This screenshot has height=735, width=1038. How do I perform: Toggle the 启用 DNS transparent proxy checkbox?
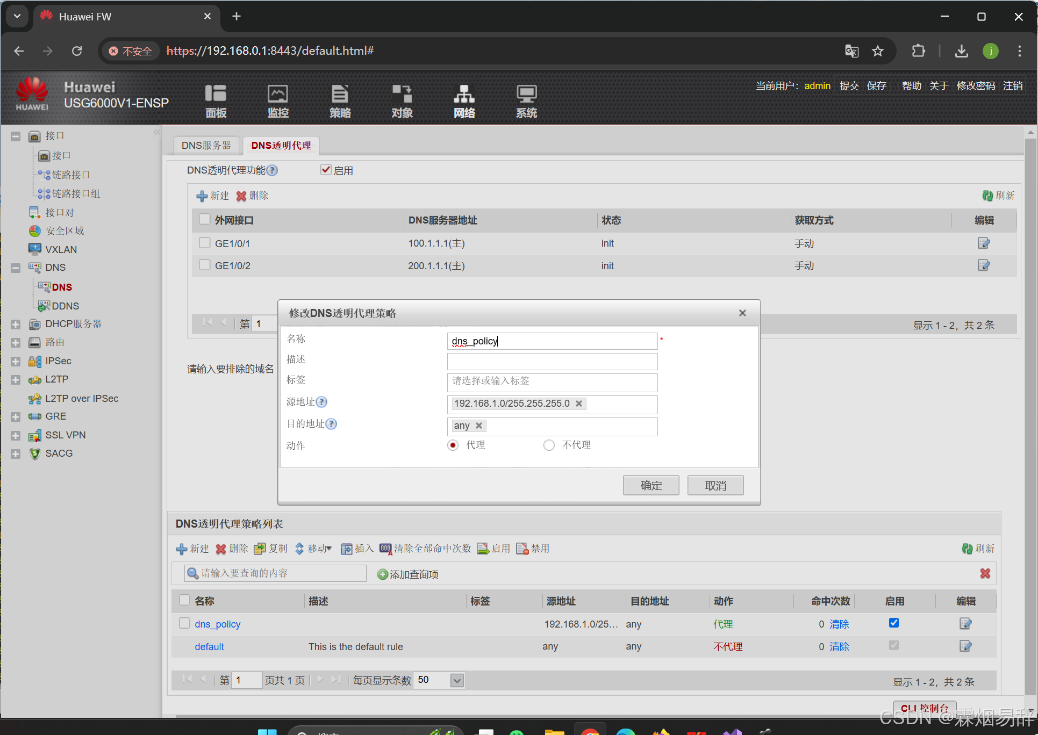pos(326,170)
